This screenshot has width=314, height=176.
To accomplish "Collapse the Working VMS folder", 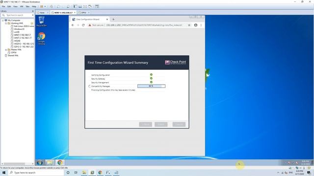I will pyautogui.click(x=6, y=23).
